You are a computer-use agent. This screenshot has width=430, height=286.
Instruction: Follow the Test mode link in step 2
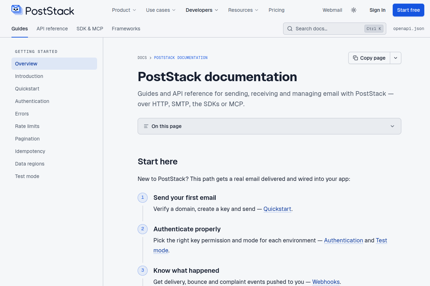tap(381, 240)
